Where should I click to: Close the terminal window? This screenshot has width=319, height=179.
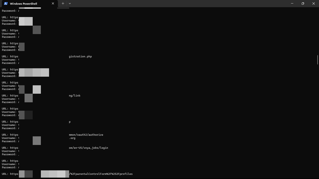[x=313, y=3]
